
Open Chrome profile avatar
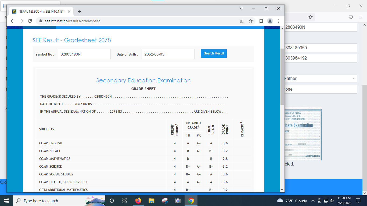coord(270,21)
